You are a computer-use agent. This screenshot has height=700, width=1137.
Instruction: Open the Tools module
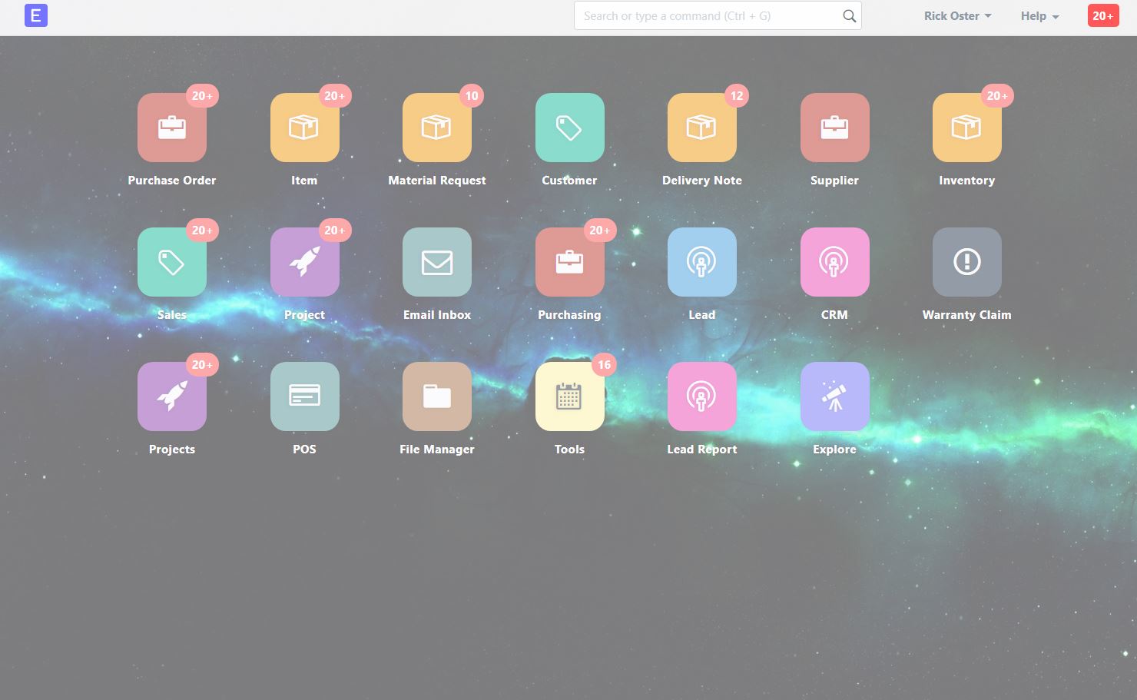pyautogui.click(x=568, y=396)
